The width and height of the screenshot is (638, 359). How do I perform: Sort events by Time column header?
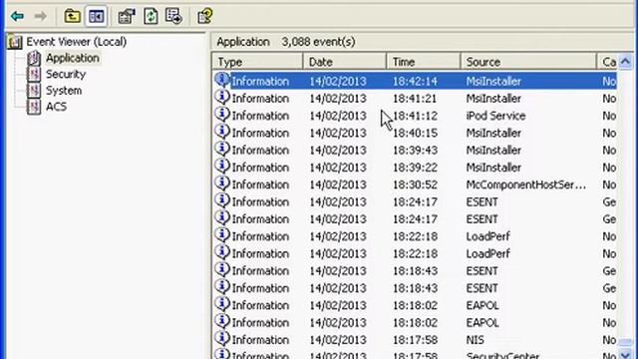pyautogui.click(x=424, y=62)
